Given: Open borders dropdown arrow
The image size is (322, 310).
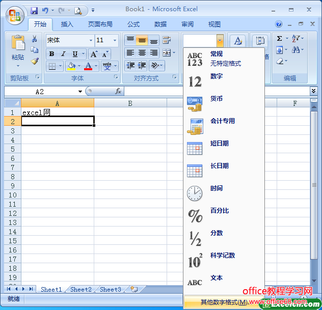Looking at the screenshot, I should coord(60,66).
